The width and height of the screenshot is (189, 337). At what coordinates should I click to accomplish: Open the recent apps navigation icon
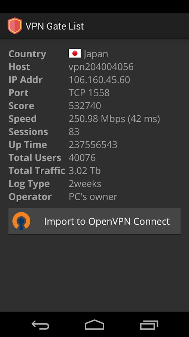tap(149, 325)
